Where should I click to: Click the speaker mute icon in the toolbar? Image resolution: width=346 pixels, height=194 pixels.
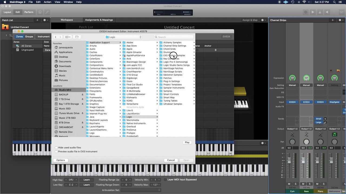point(327,12)
